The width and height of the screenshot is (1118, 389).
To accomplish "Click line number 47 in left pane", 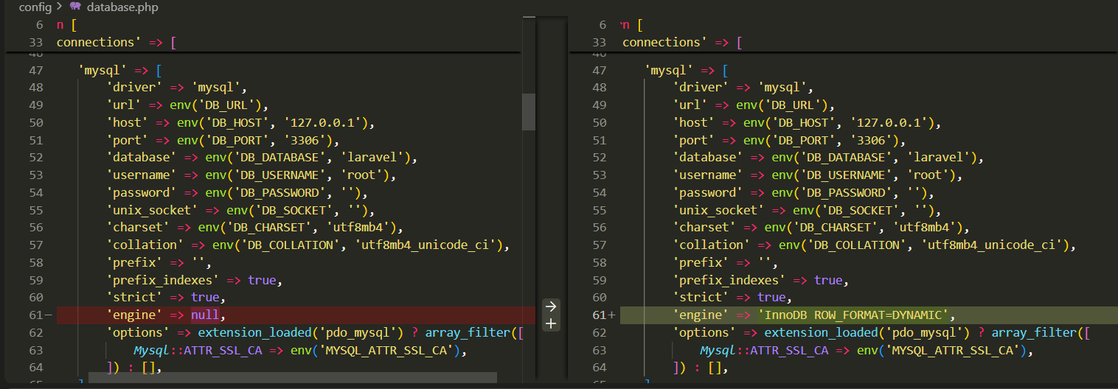I will click(x=36, y=71).
